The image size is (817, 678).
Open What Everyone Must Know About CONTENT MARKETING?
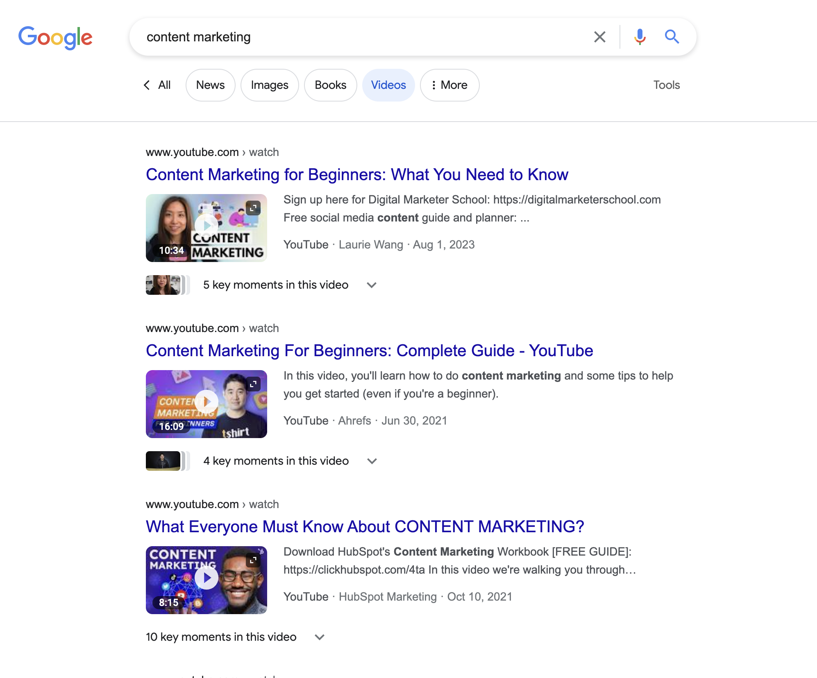point(365,527)
